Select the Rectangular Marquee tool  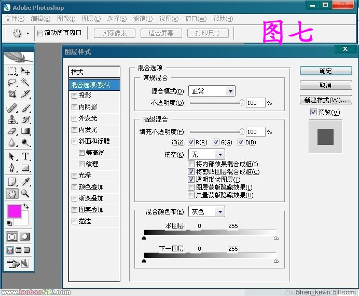(12, 71)
